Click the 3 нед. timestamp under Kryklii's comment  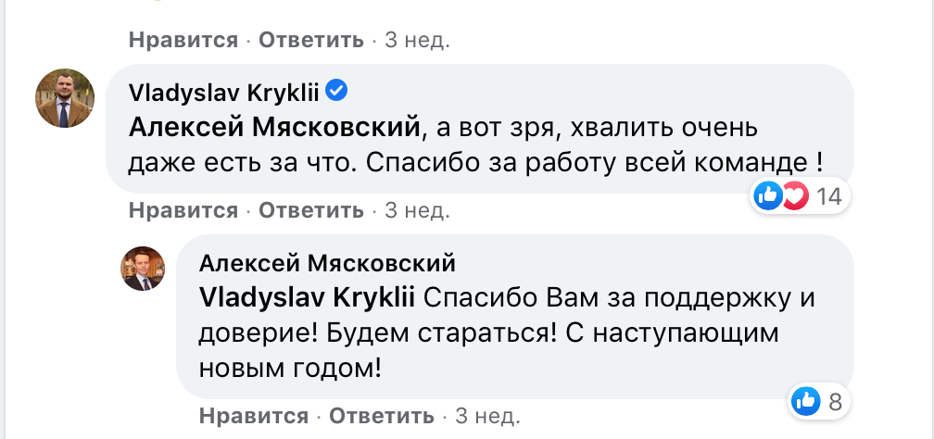(417, 210)
